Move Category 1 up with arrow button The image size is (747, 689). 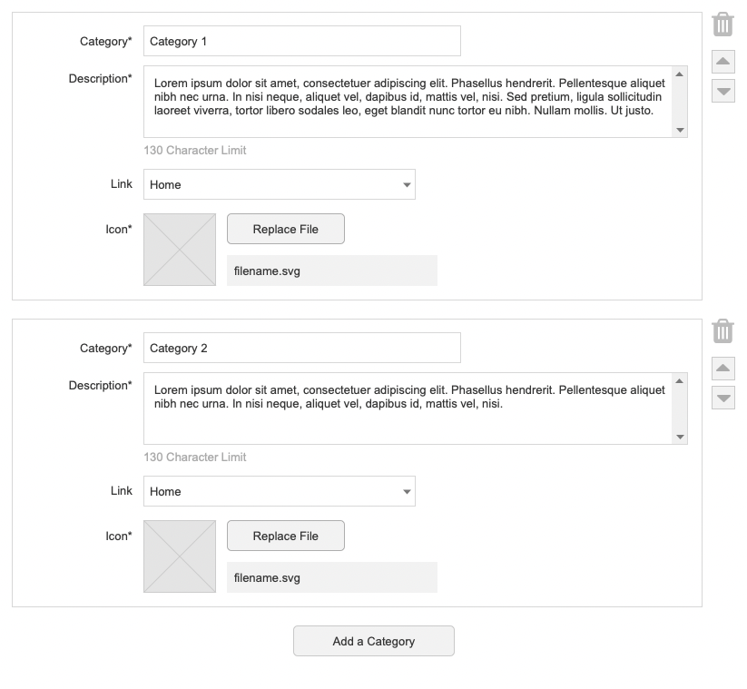pos(722,63)
